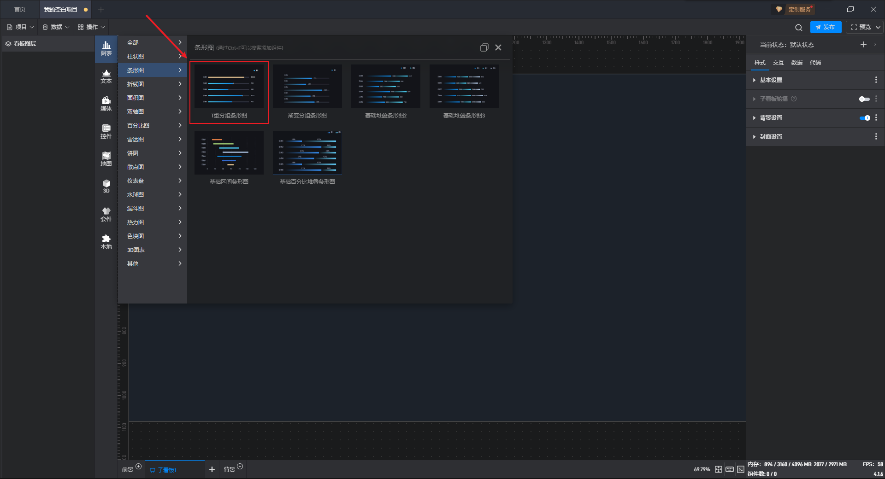Toggle the 子看板轮播 switch
This screenshot has width=885, height=479.
point(864,99)
